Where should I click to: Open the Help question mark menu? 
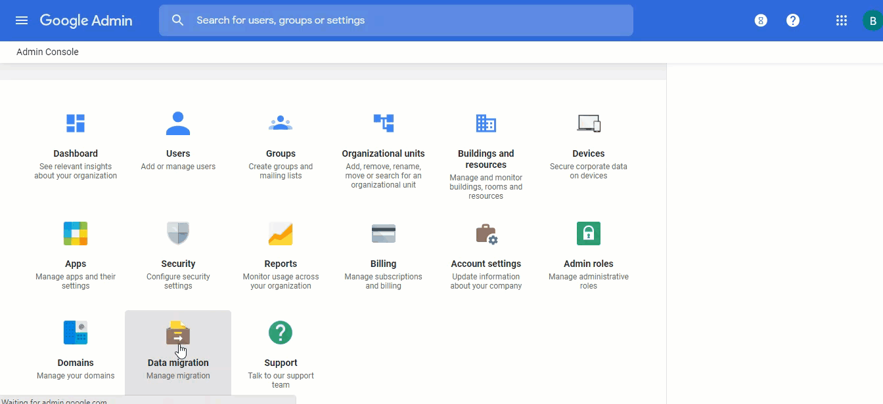pyautogui.click(x=793, y=20)
